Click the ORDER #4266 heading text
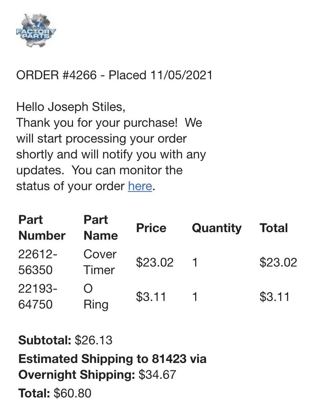This screenshot has width=323, height=407. (114, 75)
